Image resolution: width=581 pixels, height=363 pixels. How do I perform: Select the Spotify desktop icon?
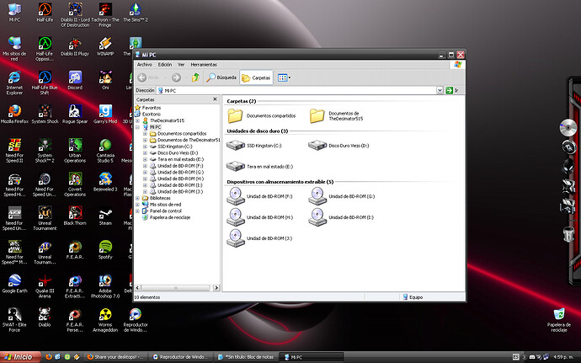(105, 247)
